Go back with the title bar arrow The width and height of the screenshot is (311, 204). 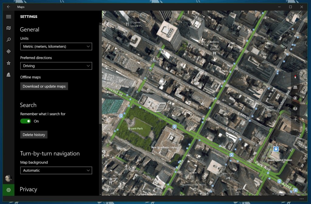[9, 7]
